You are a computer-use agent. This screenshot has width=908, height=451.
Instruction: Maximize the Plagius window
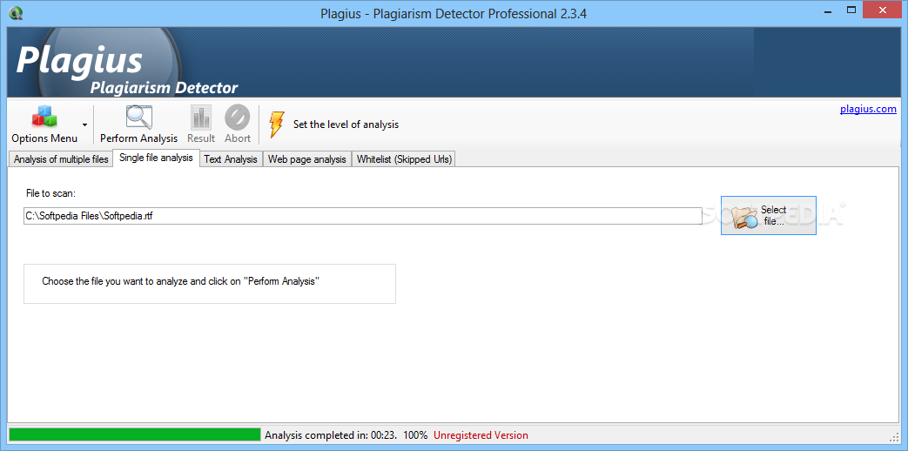[851, 10]
